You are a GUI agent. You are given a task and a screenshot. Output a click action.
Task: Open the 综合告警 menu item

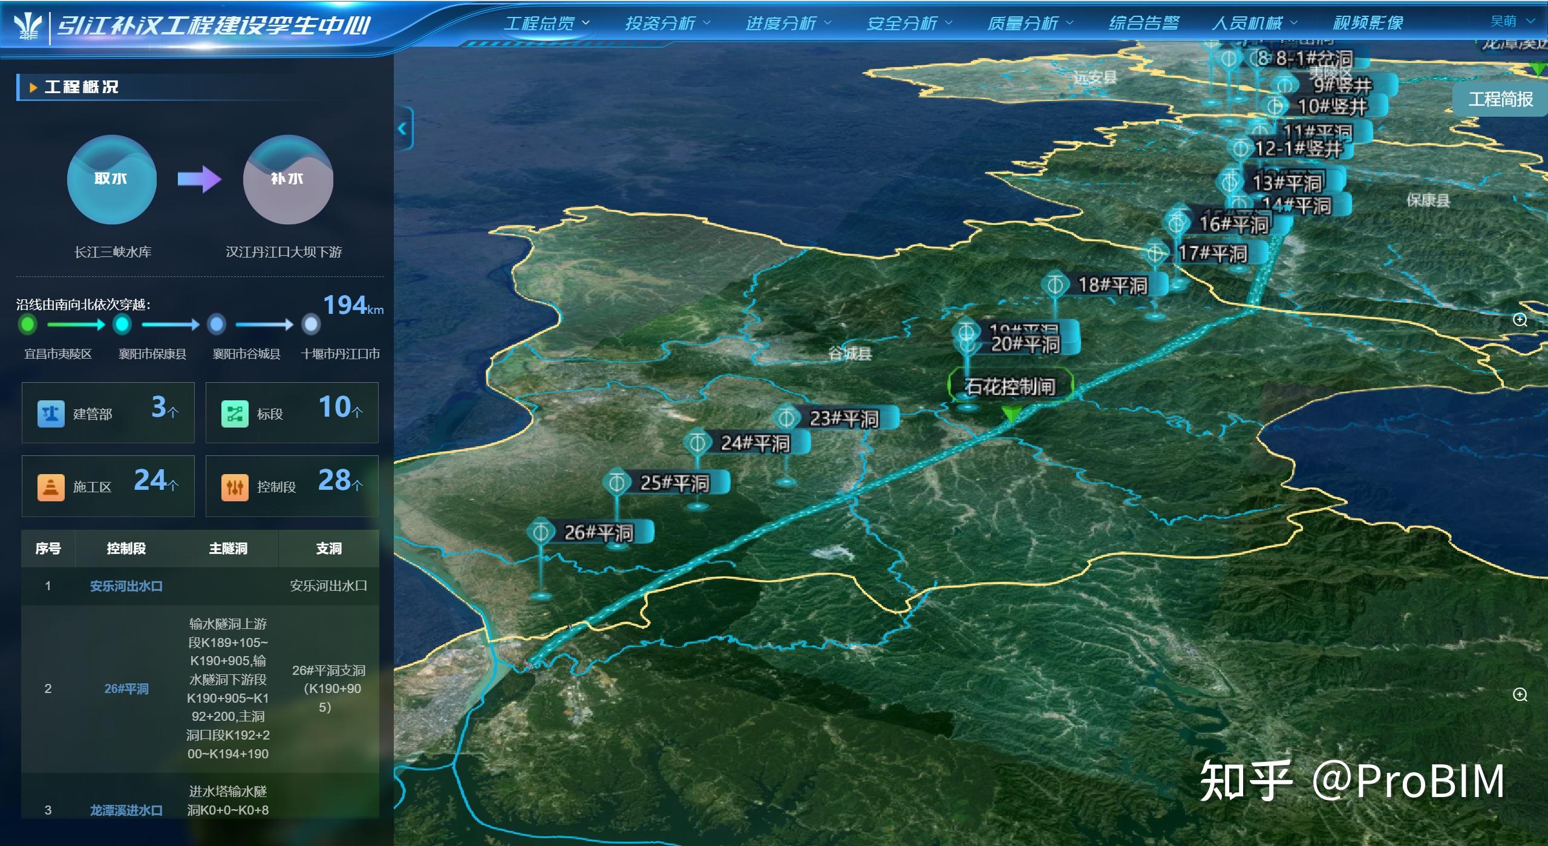pos(1143,23)
